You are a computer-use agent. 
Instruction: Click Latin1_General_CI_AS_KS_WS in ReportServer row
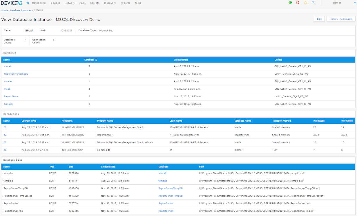tap(291, 96)
